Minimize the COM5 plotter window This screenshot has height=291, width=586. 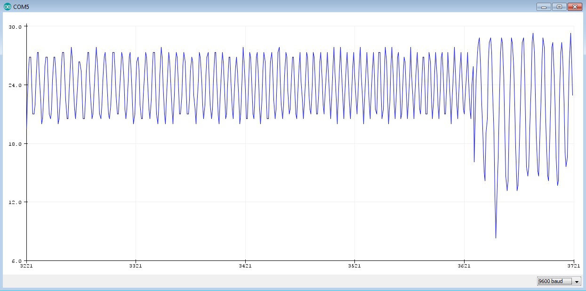pos(544,7)
